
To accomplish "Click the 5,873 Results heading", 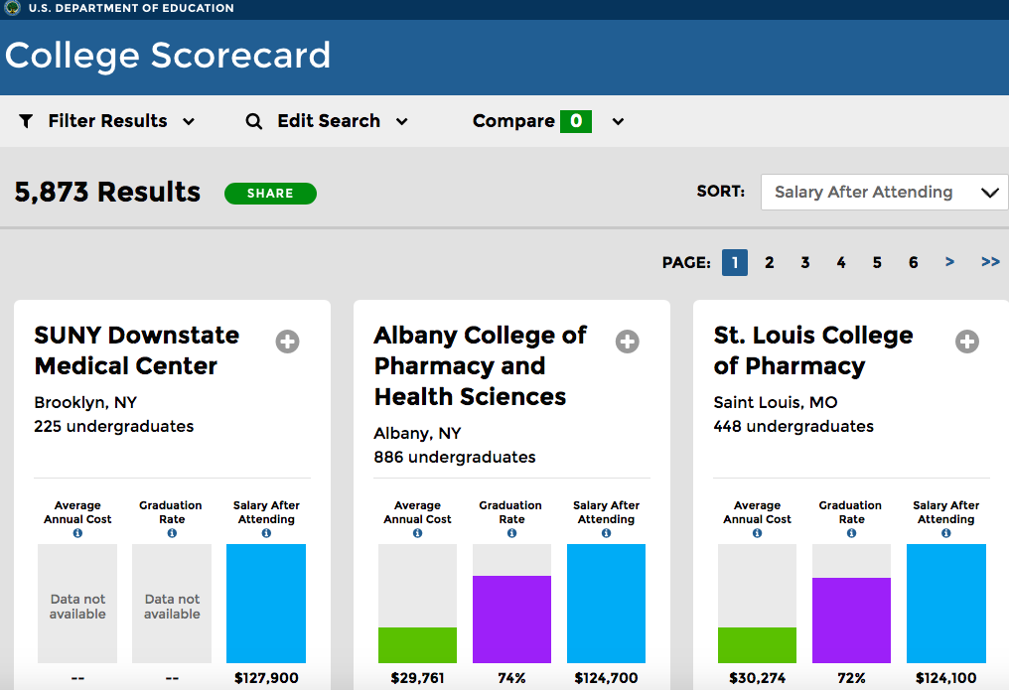I will [107, 192].
